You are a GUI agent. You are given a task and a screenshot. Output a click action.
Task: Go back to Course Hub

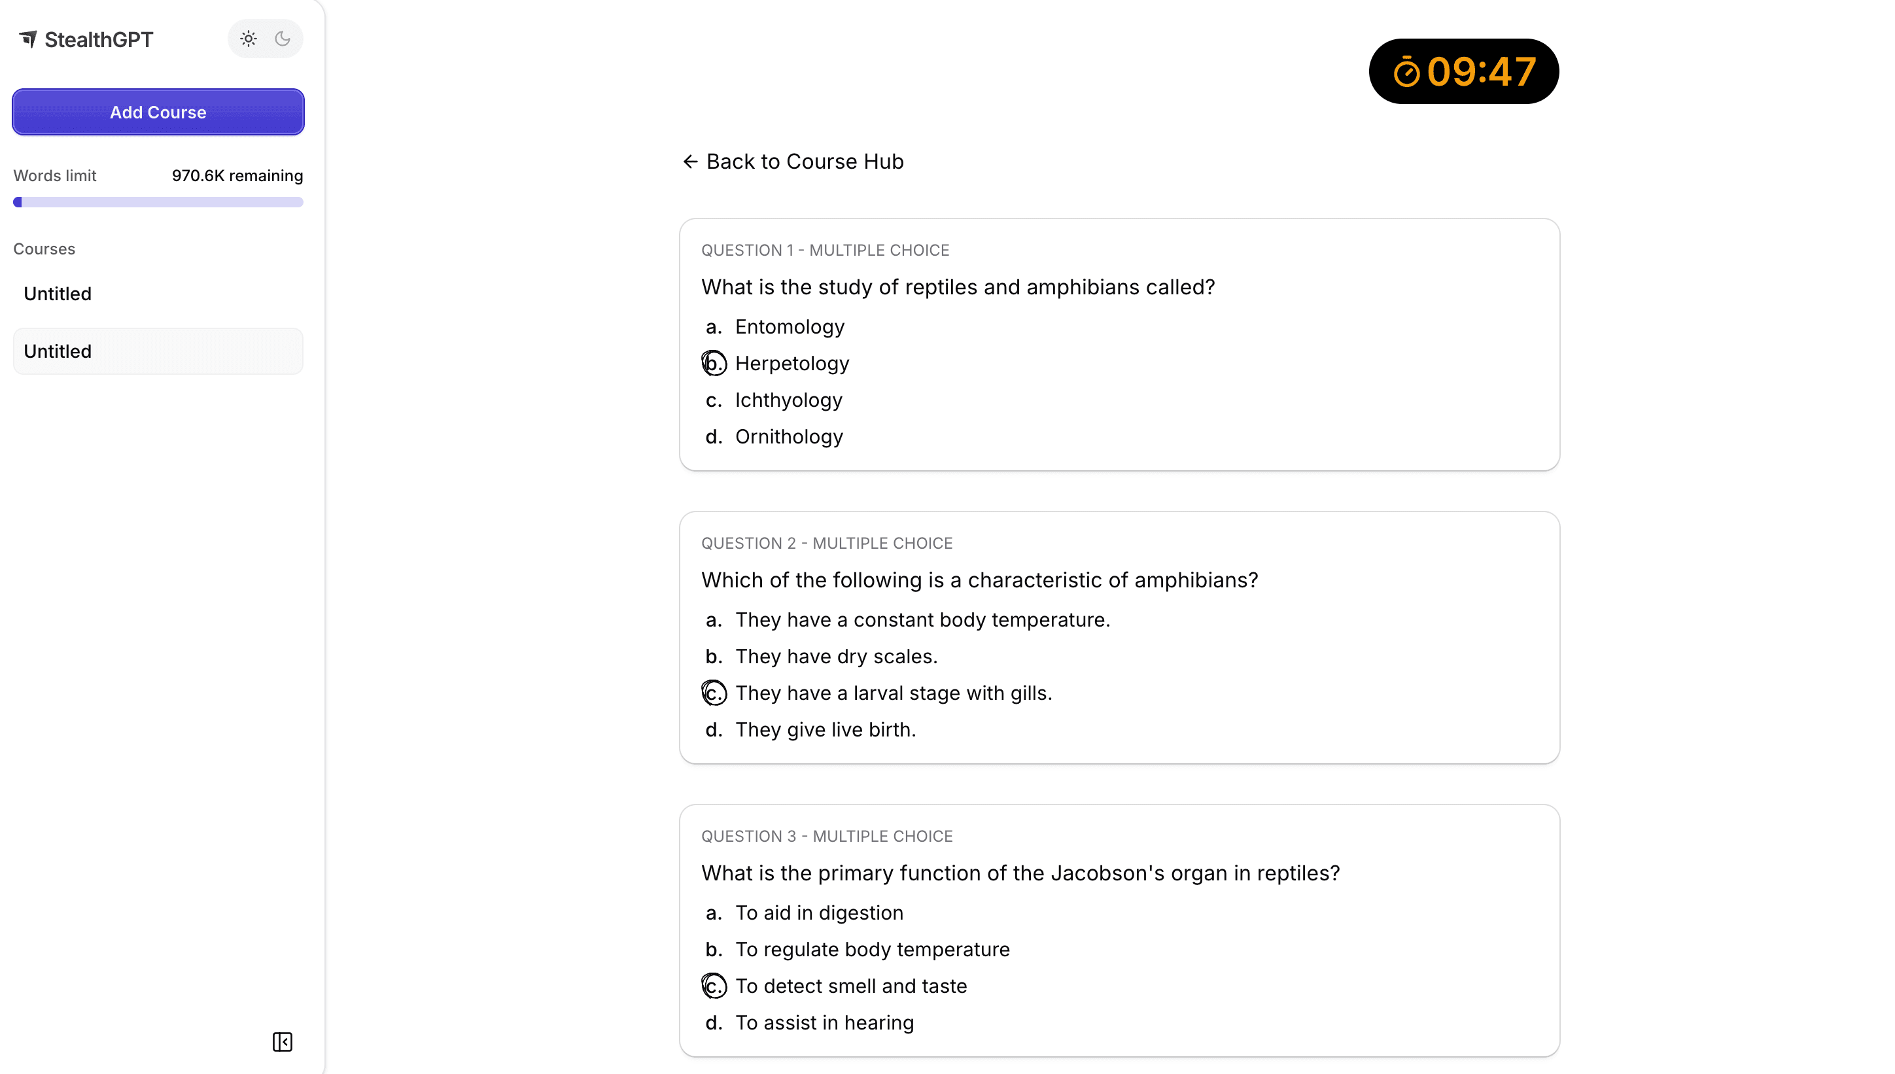point(804,162)
